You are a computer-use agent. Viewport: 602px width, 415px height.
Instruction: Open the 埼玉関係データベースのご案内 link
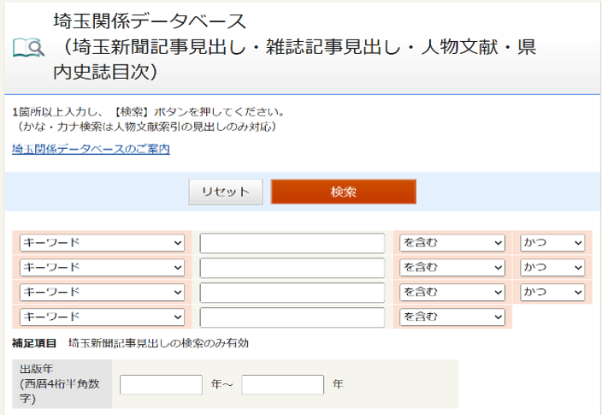[91, 149]
